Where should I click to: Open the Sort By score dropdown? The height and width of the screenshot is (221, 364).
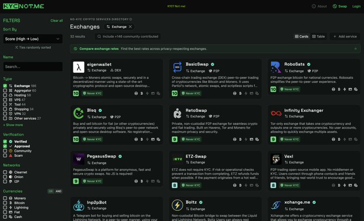point(33,39)
